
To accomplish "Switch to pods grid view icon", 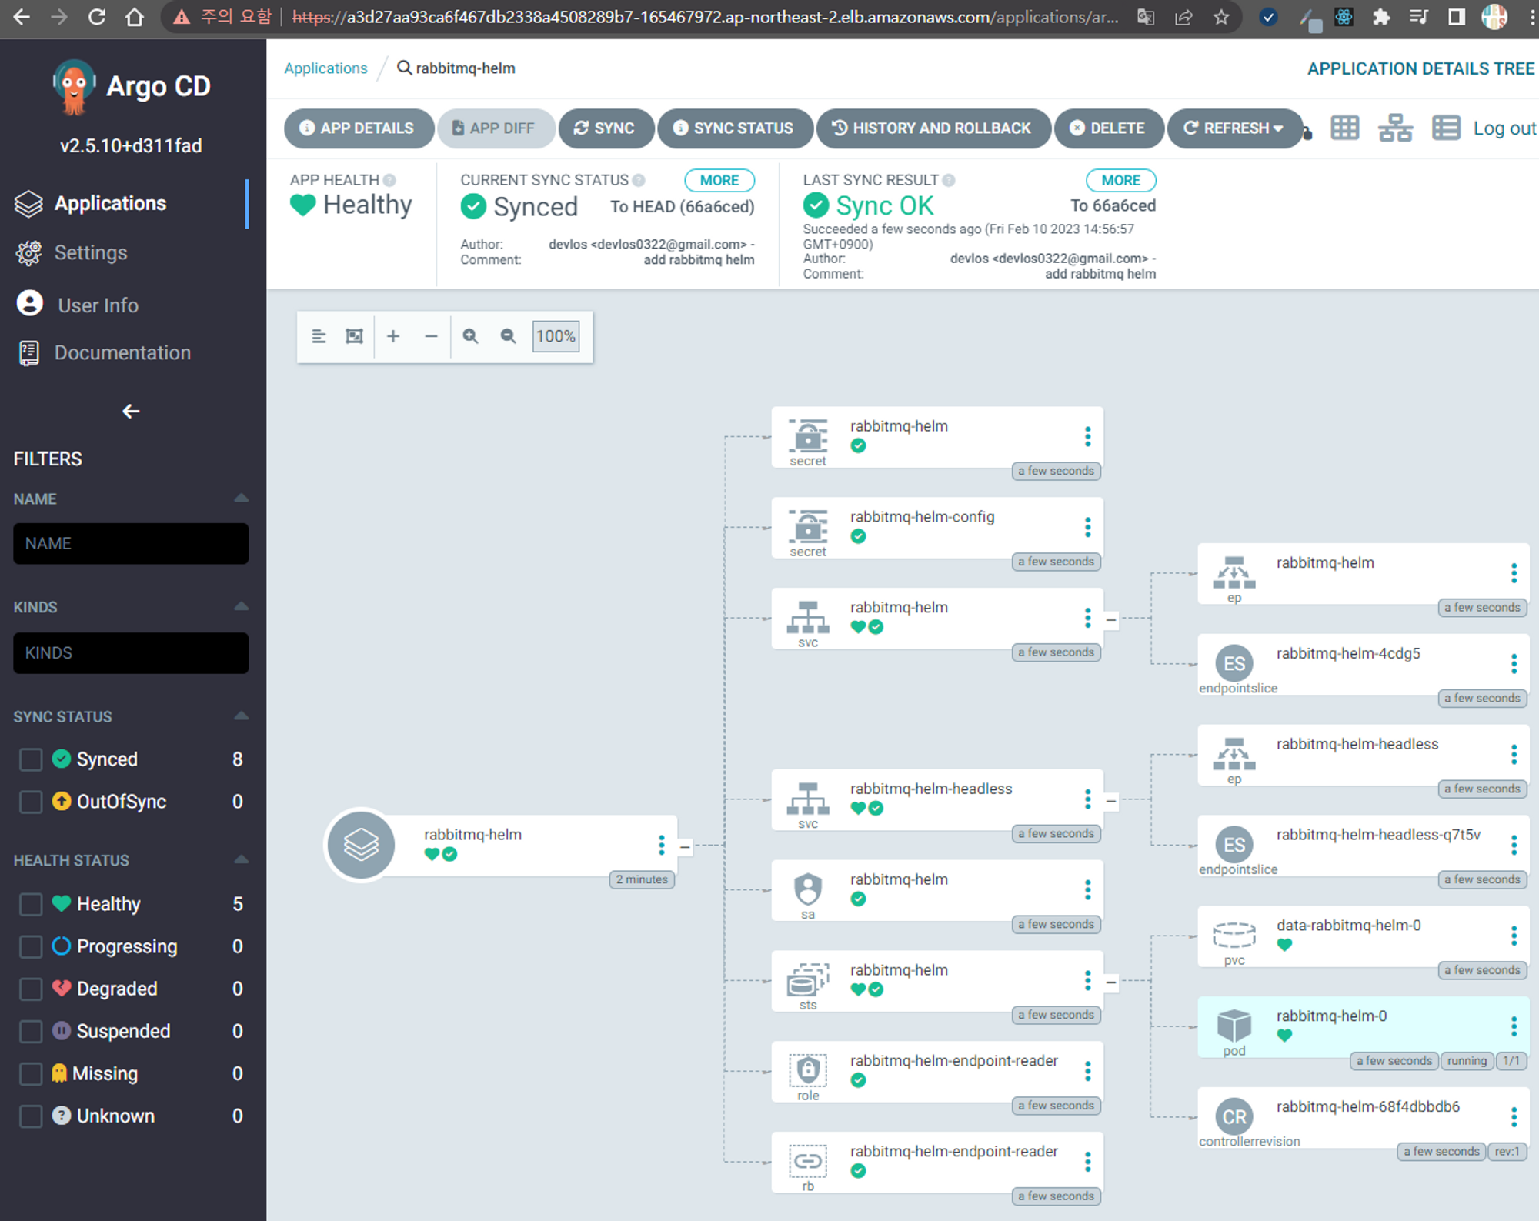I will 1344,128.
